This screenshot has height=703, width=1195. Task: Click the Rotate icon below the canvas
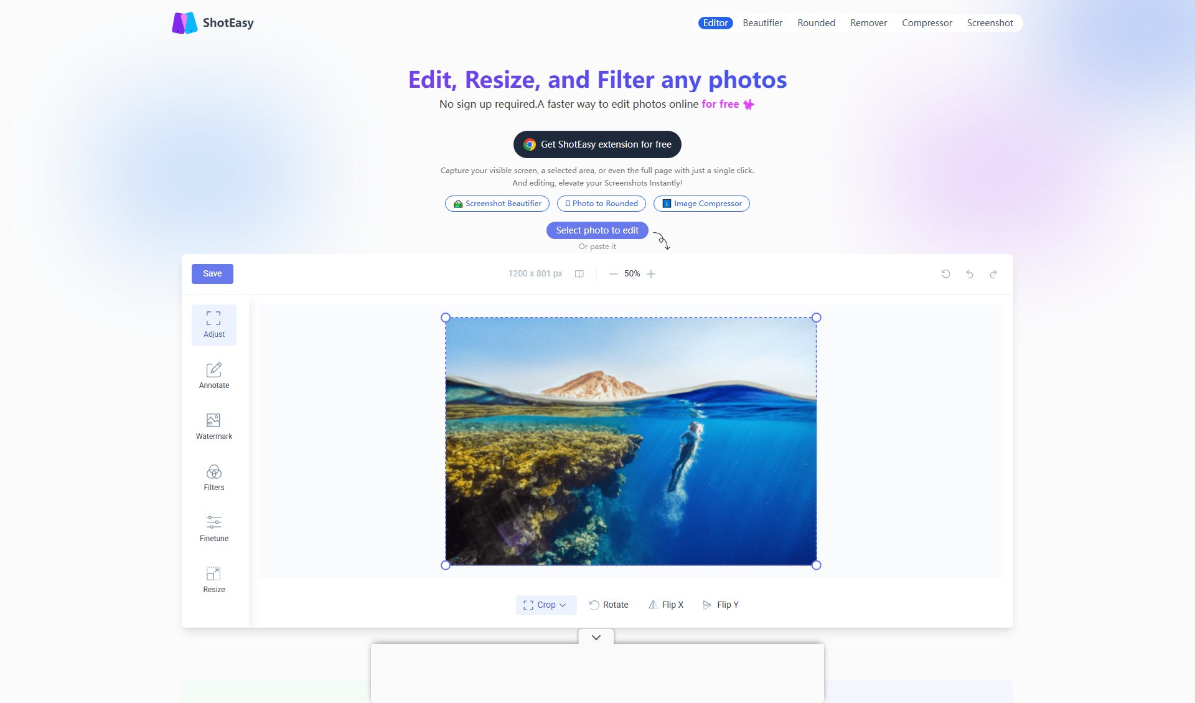tap(608, 604)
